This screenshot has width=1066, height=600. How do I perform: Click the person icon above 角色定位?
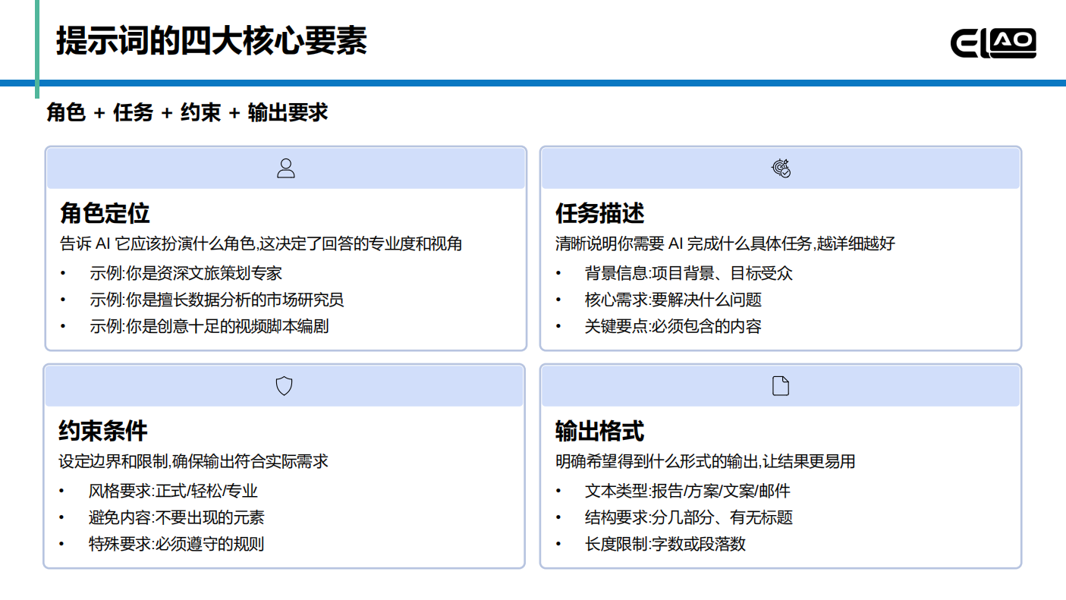click(x=286, y=168)
